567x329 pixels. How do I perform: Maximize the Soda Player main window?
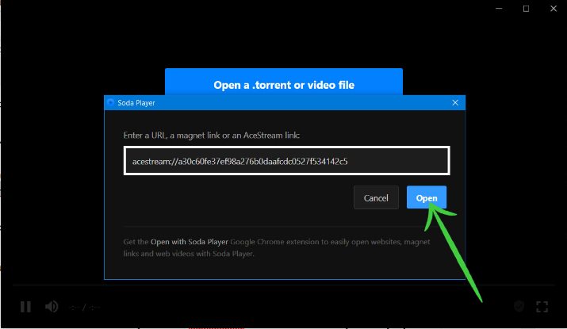pos(526,8)
